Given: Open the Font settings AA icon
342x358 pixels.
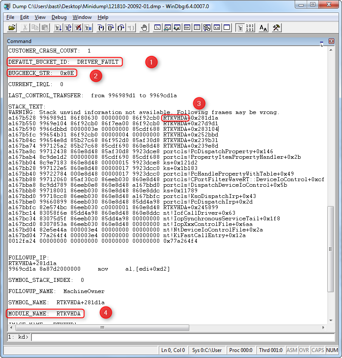Looking at the screenshot, I should [x=264, y=28].
